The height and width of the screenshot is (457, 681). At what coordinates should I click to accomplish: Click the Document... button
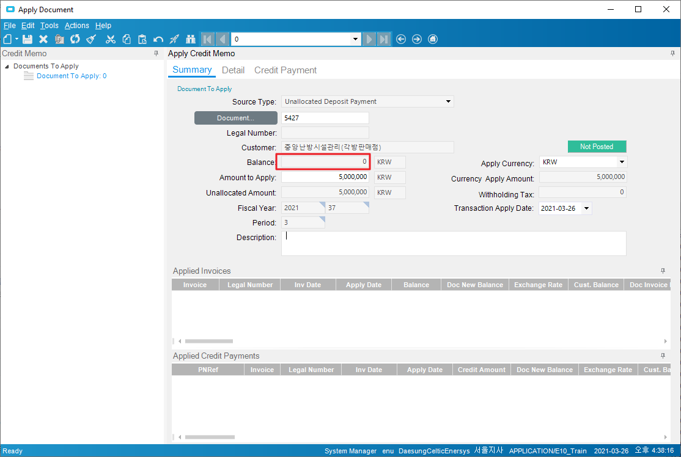click(235, 118)
